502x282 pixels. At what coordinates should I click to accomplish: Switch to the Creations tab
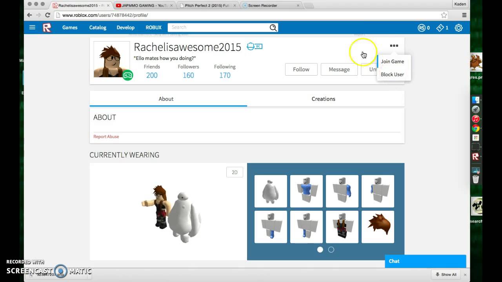click(324, 99)
